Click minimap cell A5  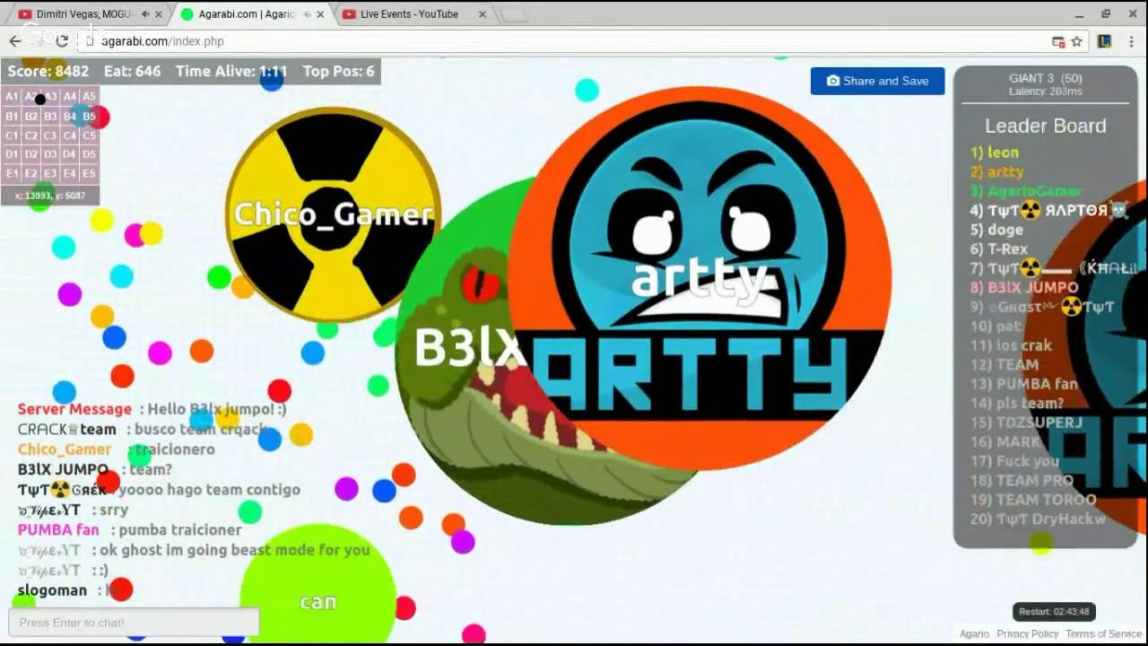pyautogui.click(x=89, y=97)
